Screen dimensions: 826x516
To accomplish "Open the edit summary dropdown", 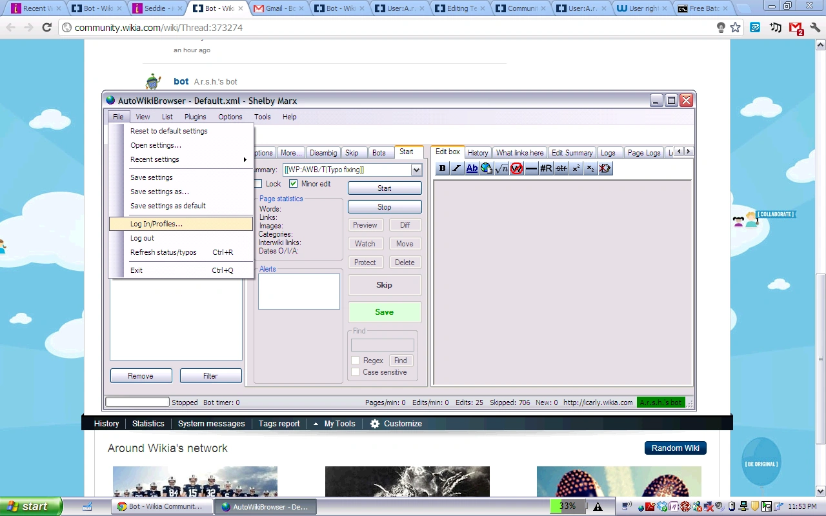I will click(416, 170).
